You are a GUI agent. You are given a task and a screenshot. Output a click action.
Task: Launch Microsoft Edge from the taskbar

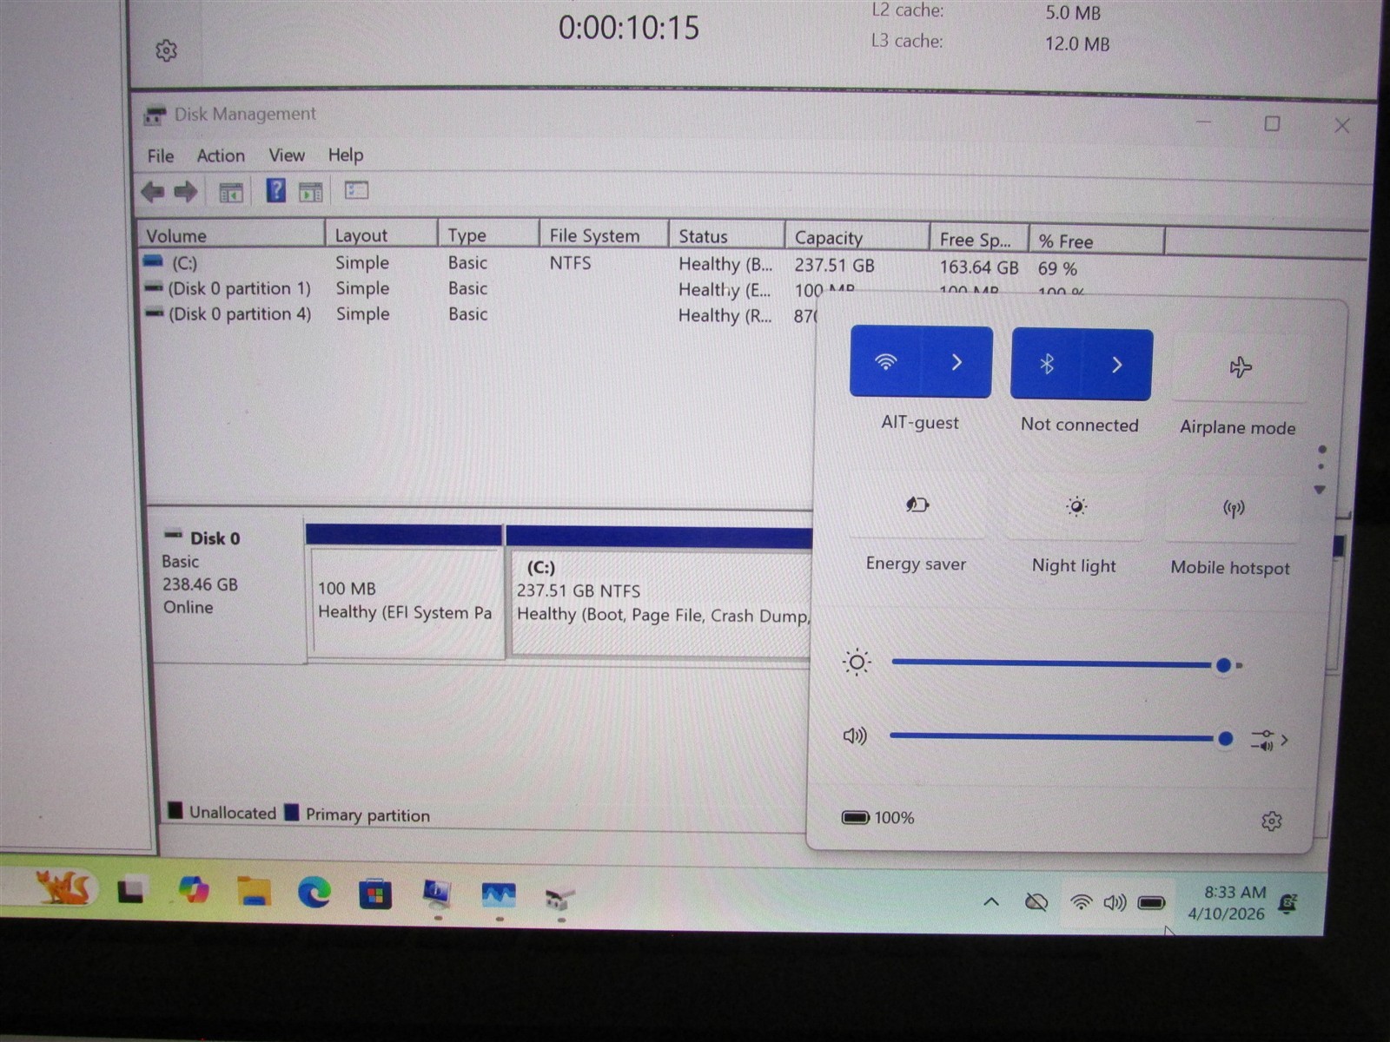pyautogui.click(x=314, y=892)
